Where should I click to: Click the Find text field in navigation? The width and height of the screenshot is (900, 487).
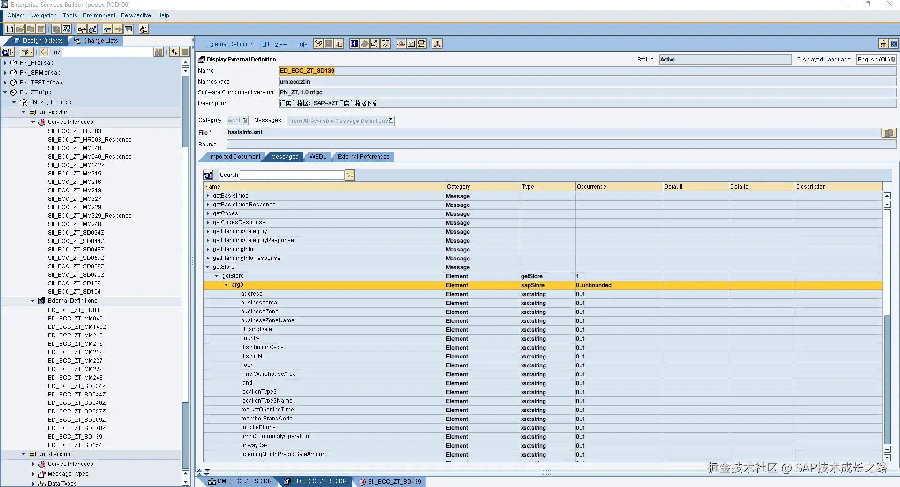pos(108,52)
